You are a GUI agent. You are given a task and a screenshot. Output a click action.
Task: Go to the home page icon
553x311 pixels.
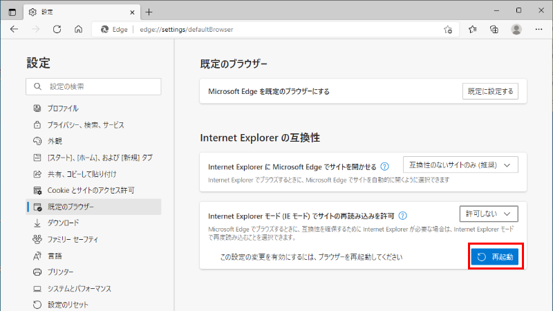(78, 29)
